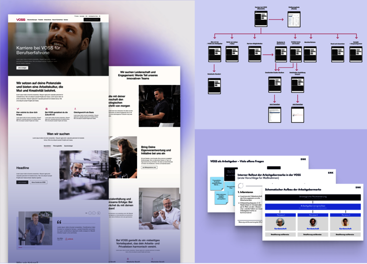Click the 'Schematischer Aufbau der Arbeitgebermarke' slide title

pos(293,190)
